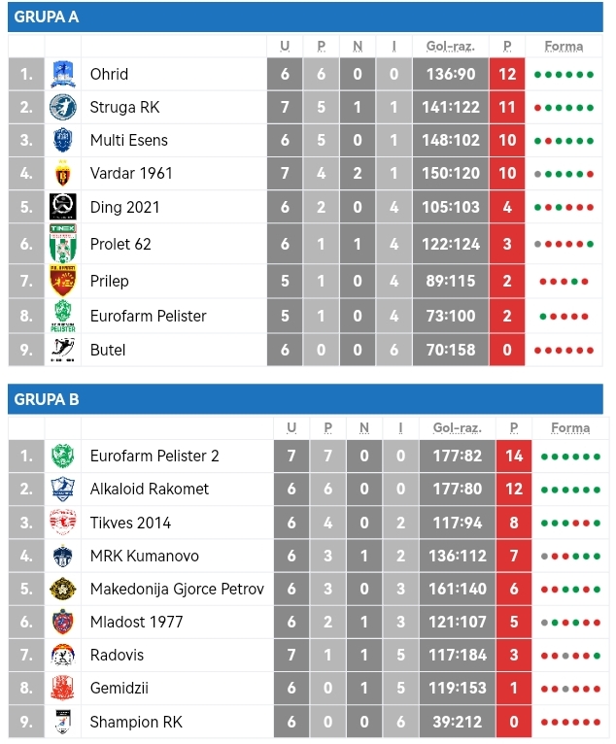Click the Prilep team badge
The width and height of the screenshot is (616, 744).
click(63, 281)
